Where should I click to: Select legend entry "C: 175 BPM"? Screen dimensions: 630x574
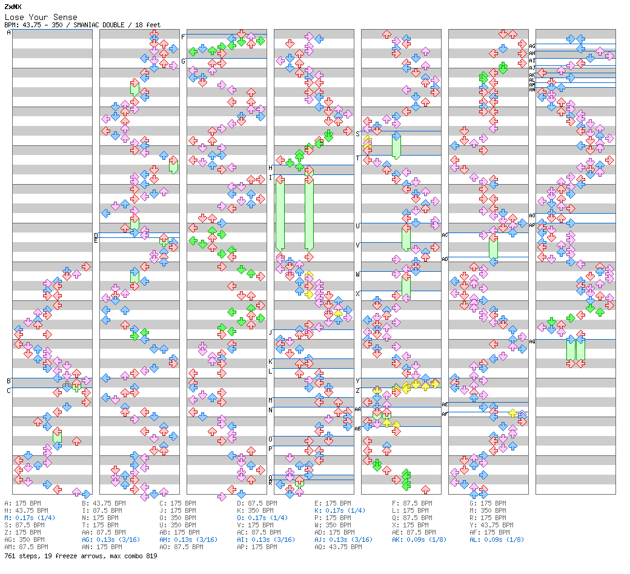click(x=177, y=503)
